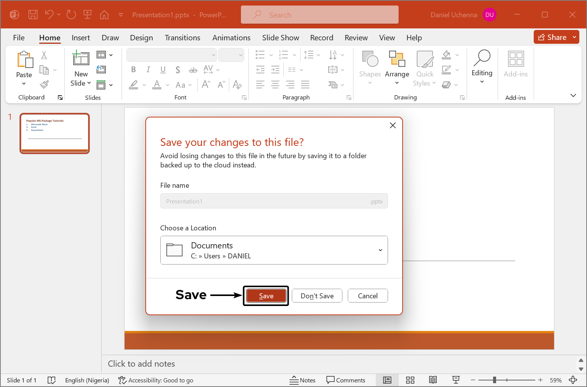Expand the Documents location dropdown

pos(380,250)
